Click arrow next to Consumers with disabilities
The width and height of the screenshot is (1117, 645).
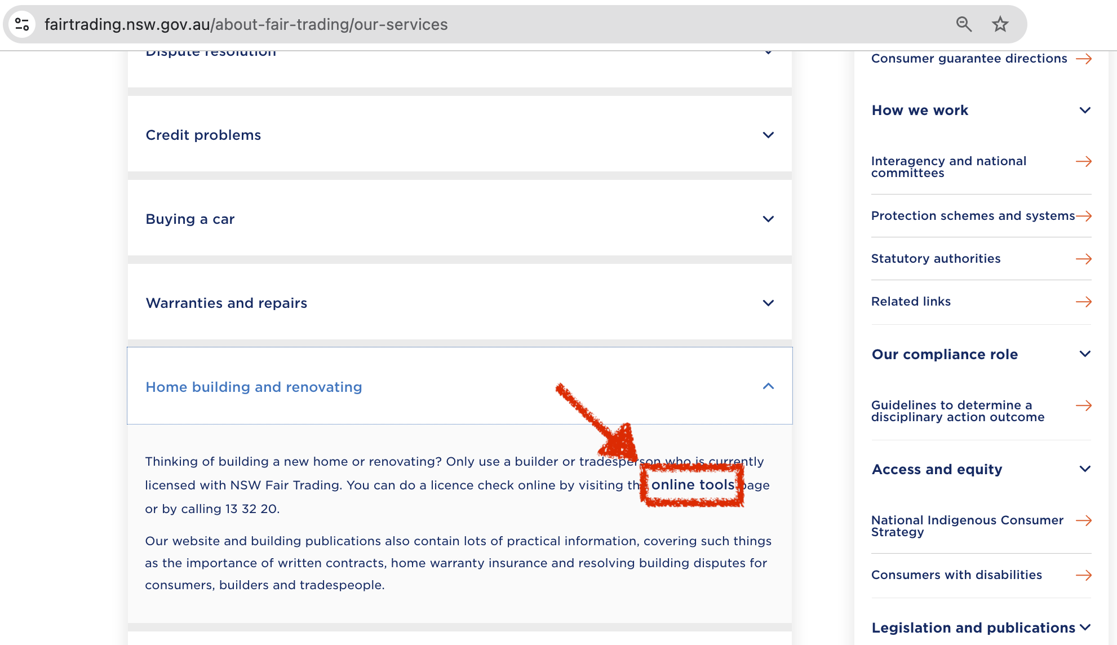click(1083, 575)
